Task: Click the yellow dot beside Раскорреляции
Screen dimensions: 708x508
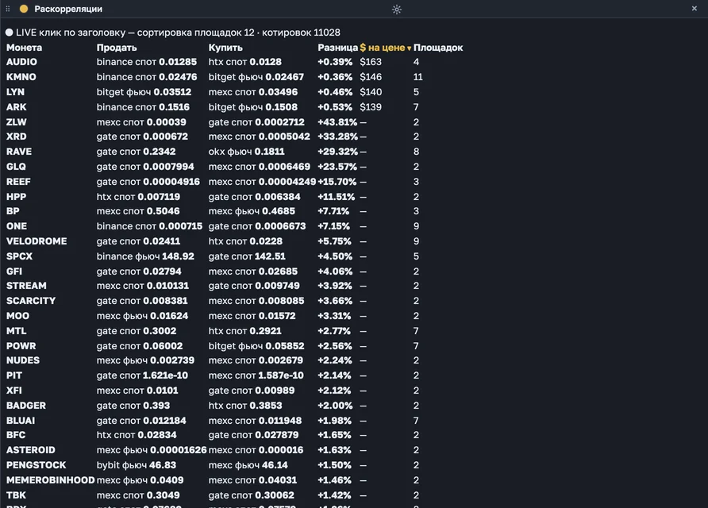Action: tap(24, 9)
